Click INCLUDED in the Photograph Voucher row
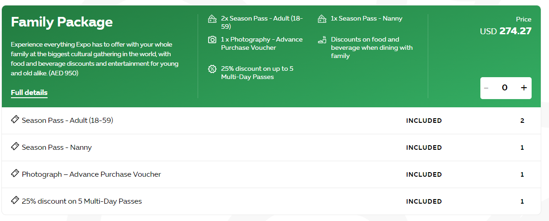The height and width of the screenshot is (221, 549). 424,174
